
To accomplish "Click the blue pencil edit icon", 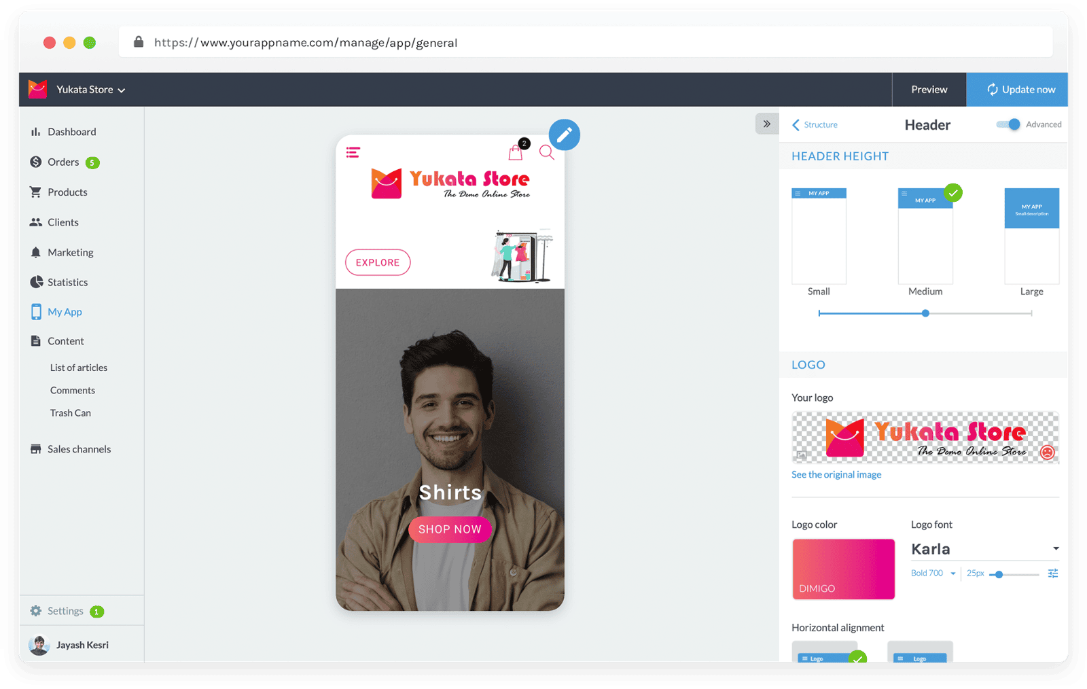I will [564, 135].
